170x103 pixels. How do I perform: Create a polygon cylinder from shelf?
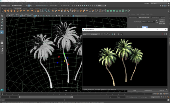(x=11, y=10)
